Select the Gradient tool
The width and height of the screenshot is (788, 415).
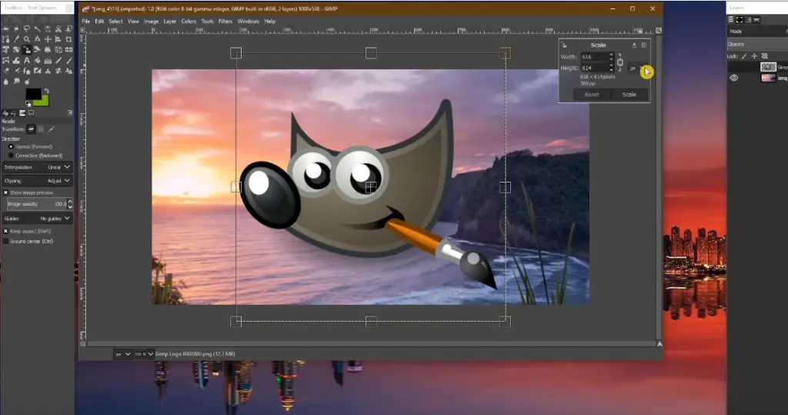(x=48, y=60)
